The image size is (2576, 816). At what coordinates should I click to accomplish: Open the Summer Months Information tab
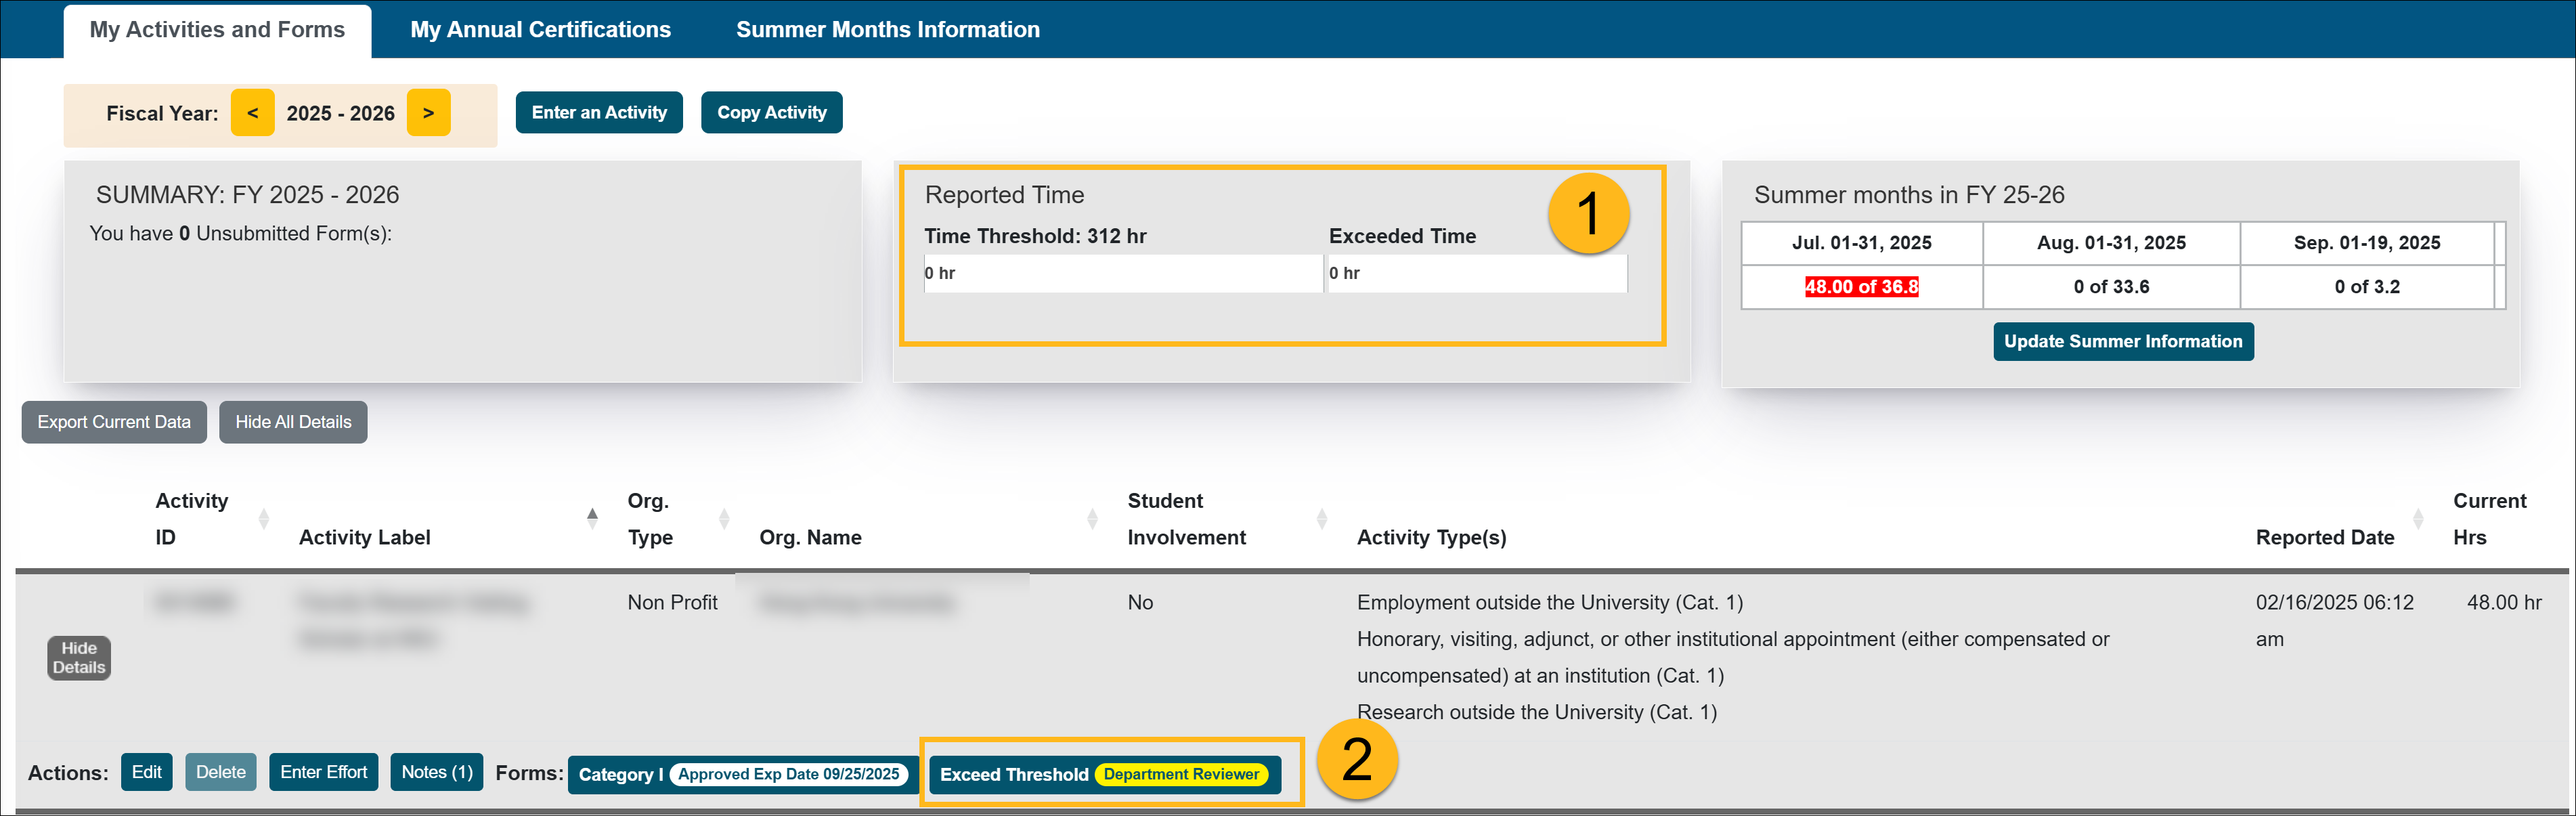[x=888, y=29]
